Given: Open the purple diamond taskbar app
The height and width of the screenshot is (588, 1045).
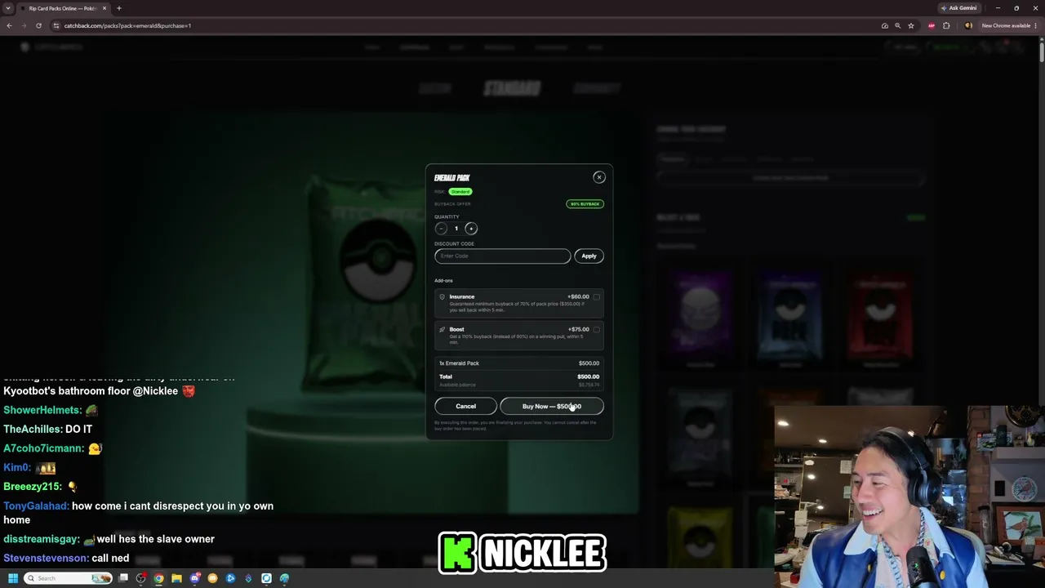Looking at the screenshot, I should pyautogui.click(x=249, y=578).
